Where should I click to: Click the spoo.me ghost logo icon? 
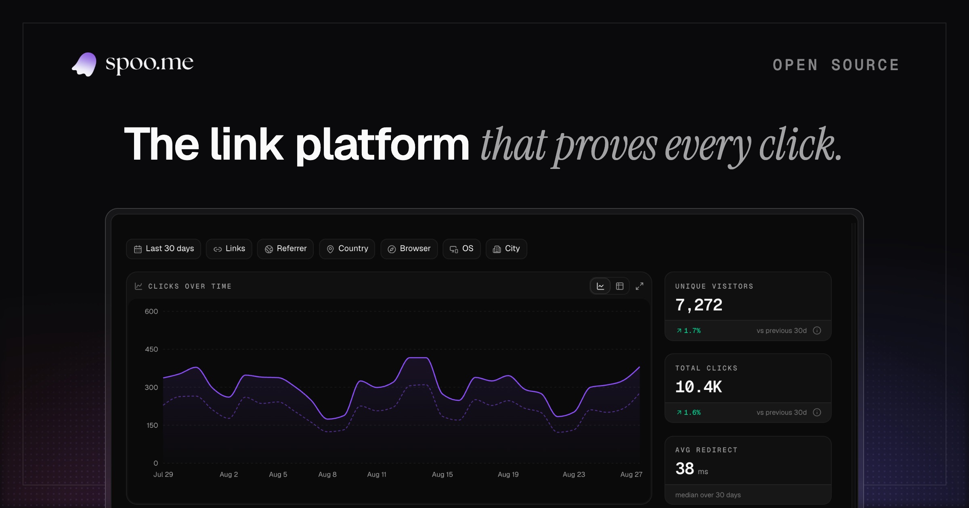pos(84,65)
